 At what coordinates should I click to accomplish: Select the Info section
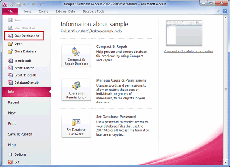click(x=27, y=92)
